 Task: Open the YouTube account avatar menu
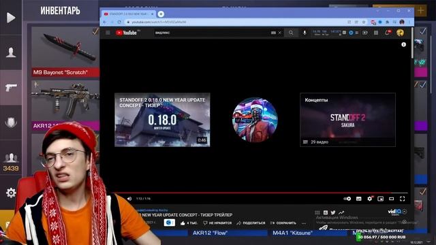[400, 33]
